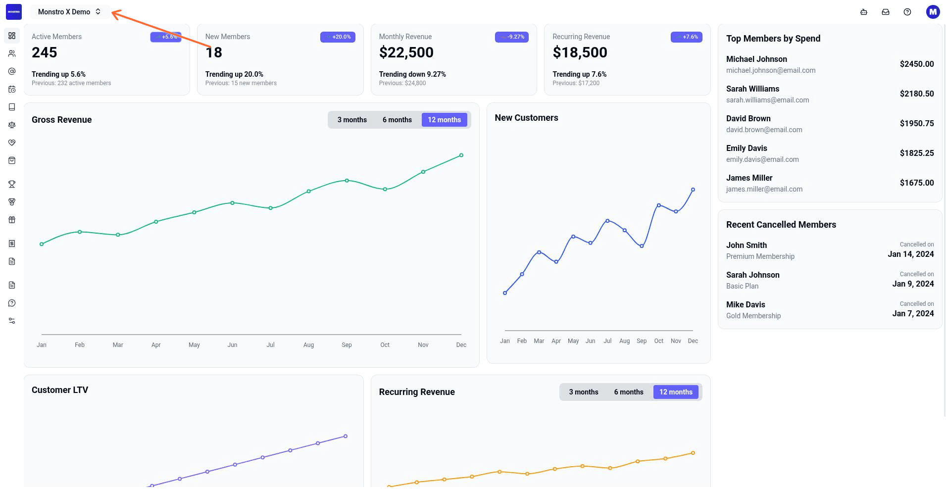Open the members people icon in sidebar
This screenshot has width=946, height=489.
[12, 53]
